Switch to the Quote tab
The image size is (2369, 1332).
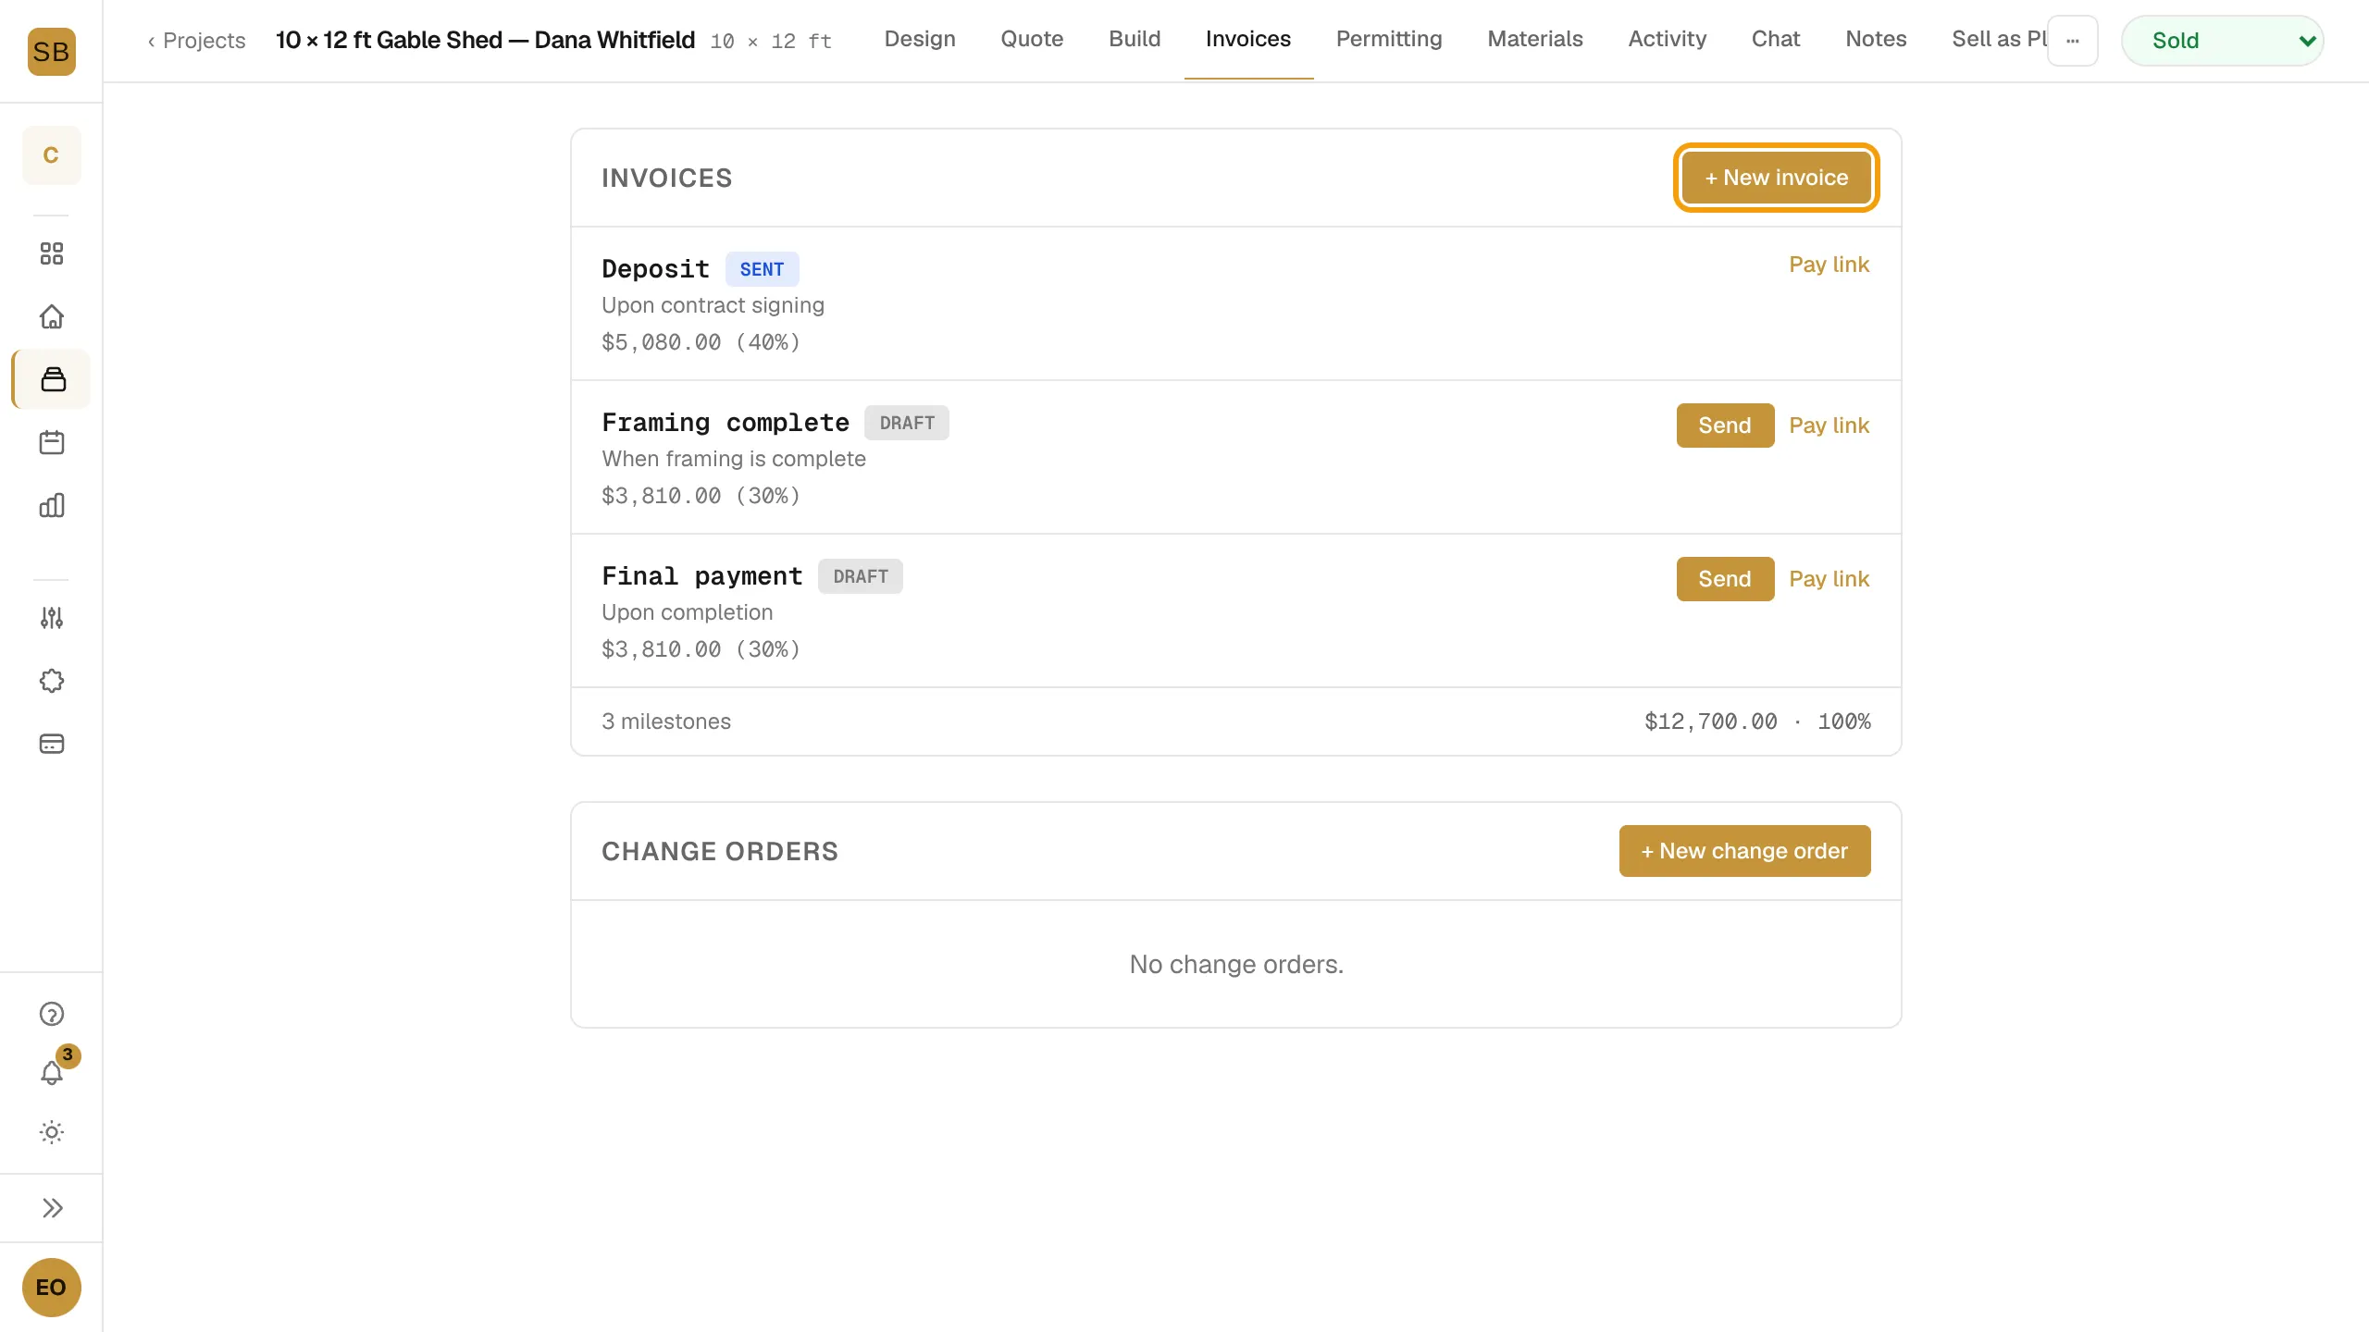pyautogui.click(x=1032, y=39)
